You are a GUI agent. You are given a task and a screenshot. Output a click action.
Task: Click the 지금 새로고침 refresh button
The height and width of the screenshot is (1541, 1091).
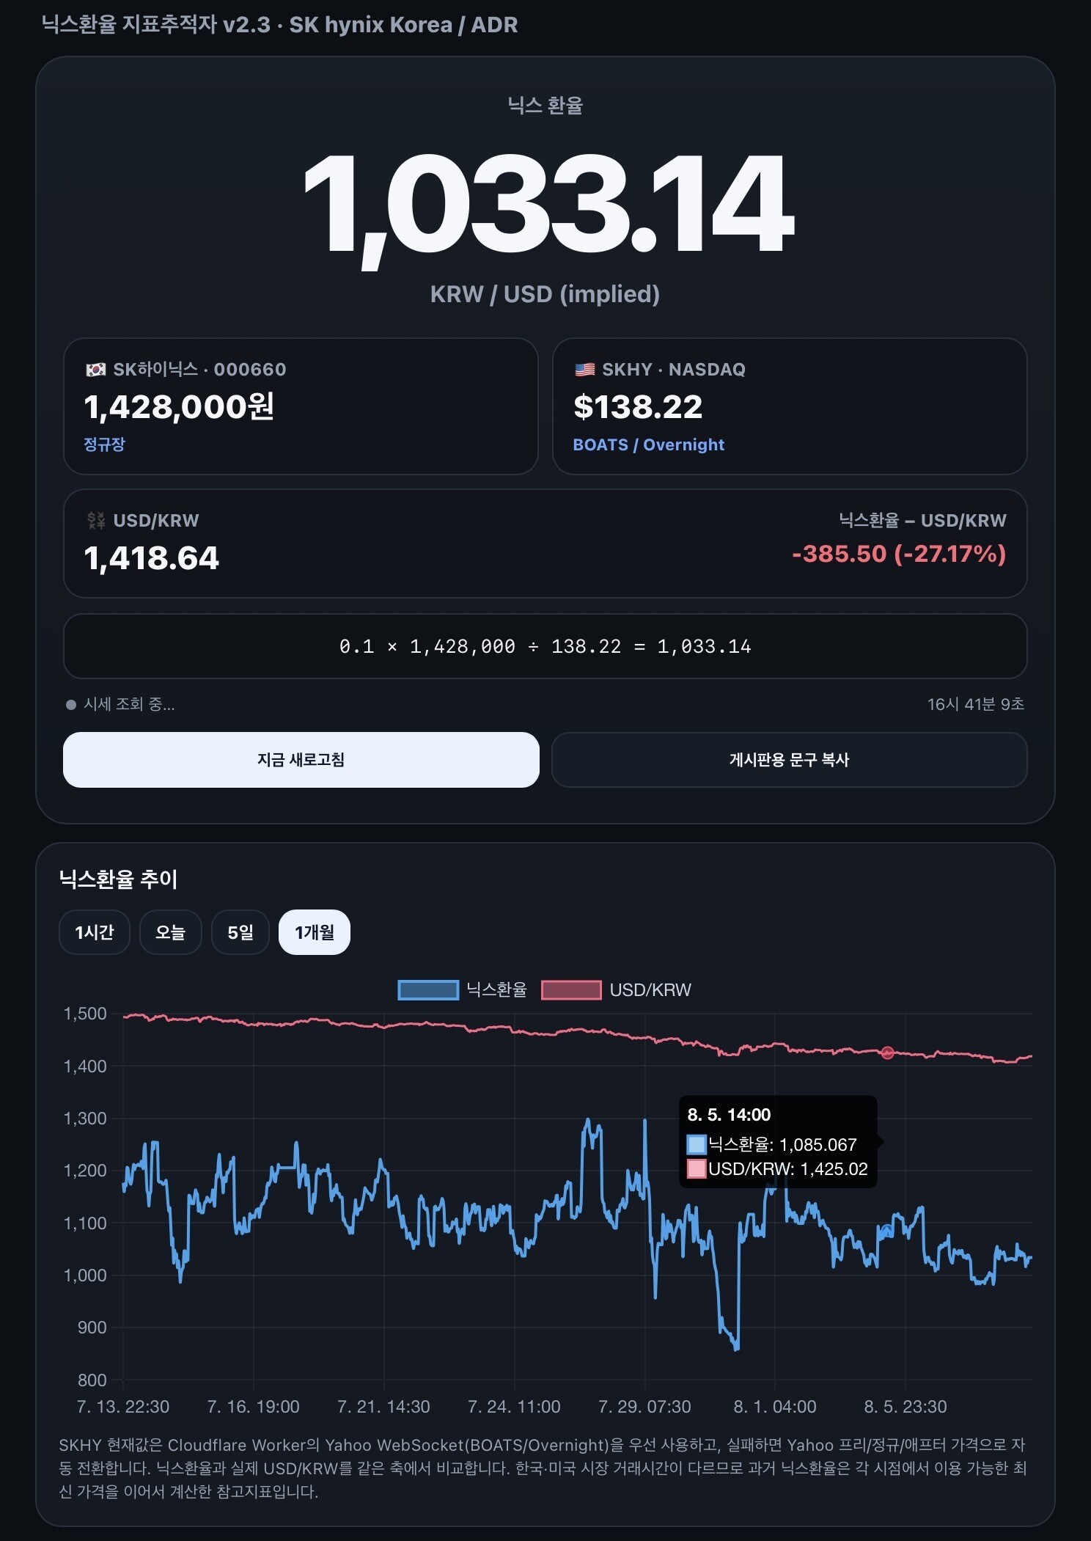tap(301, 760)
